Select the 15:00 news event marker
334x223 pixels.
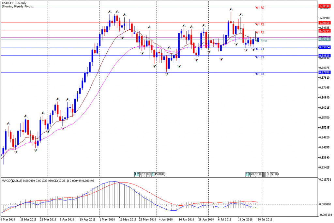159,174
